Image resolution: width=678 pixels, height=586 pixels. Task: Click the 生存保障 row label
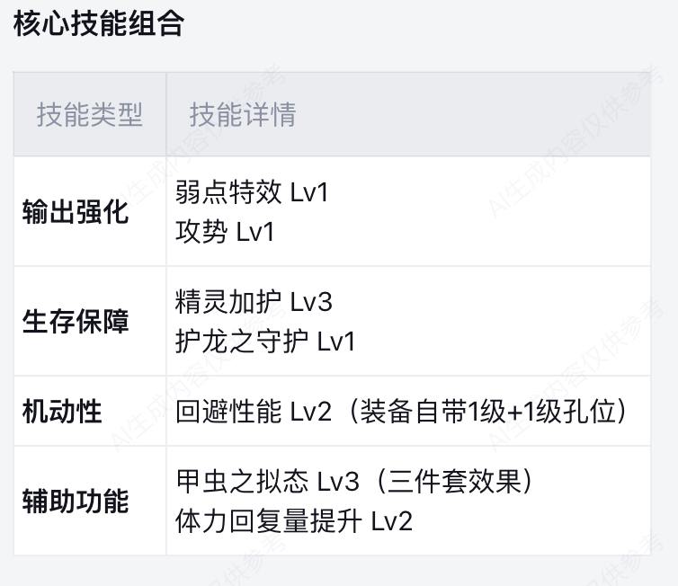pyautogui.click(x=76, y=321)
